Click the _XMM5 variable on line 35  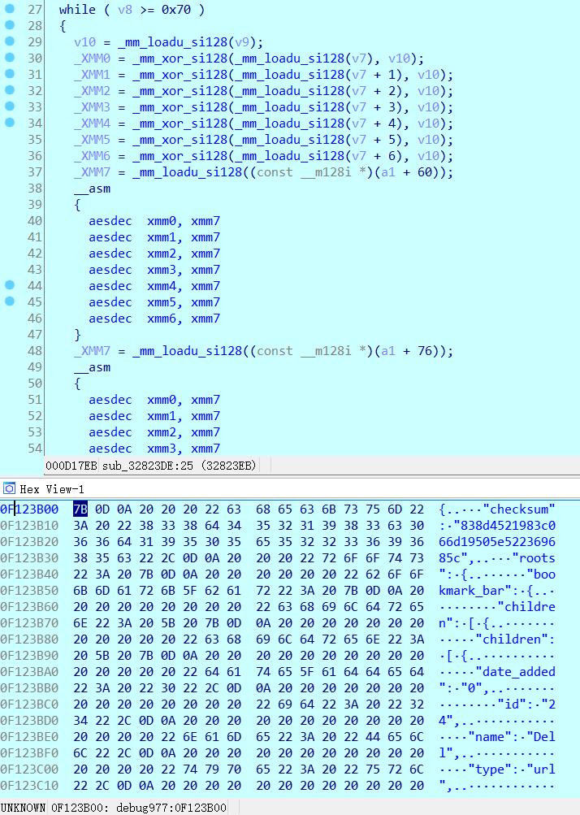tap(92, 140)
